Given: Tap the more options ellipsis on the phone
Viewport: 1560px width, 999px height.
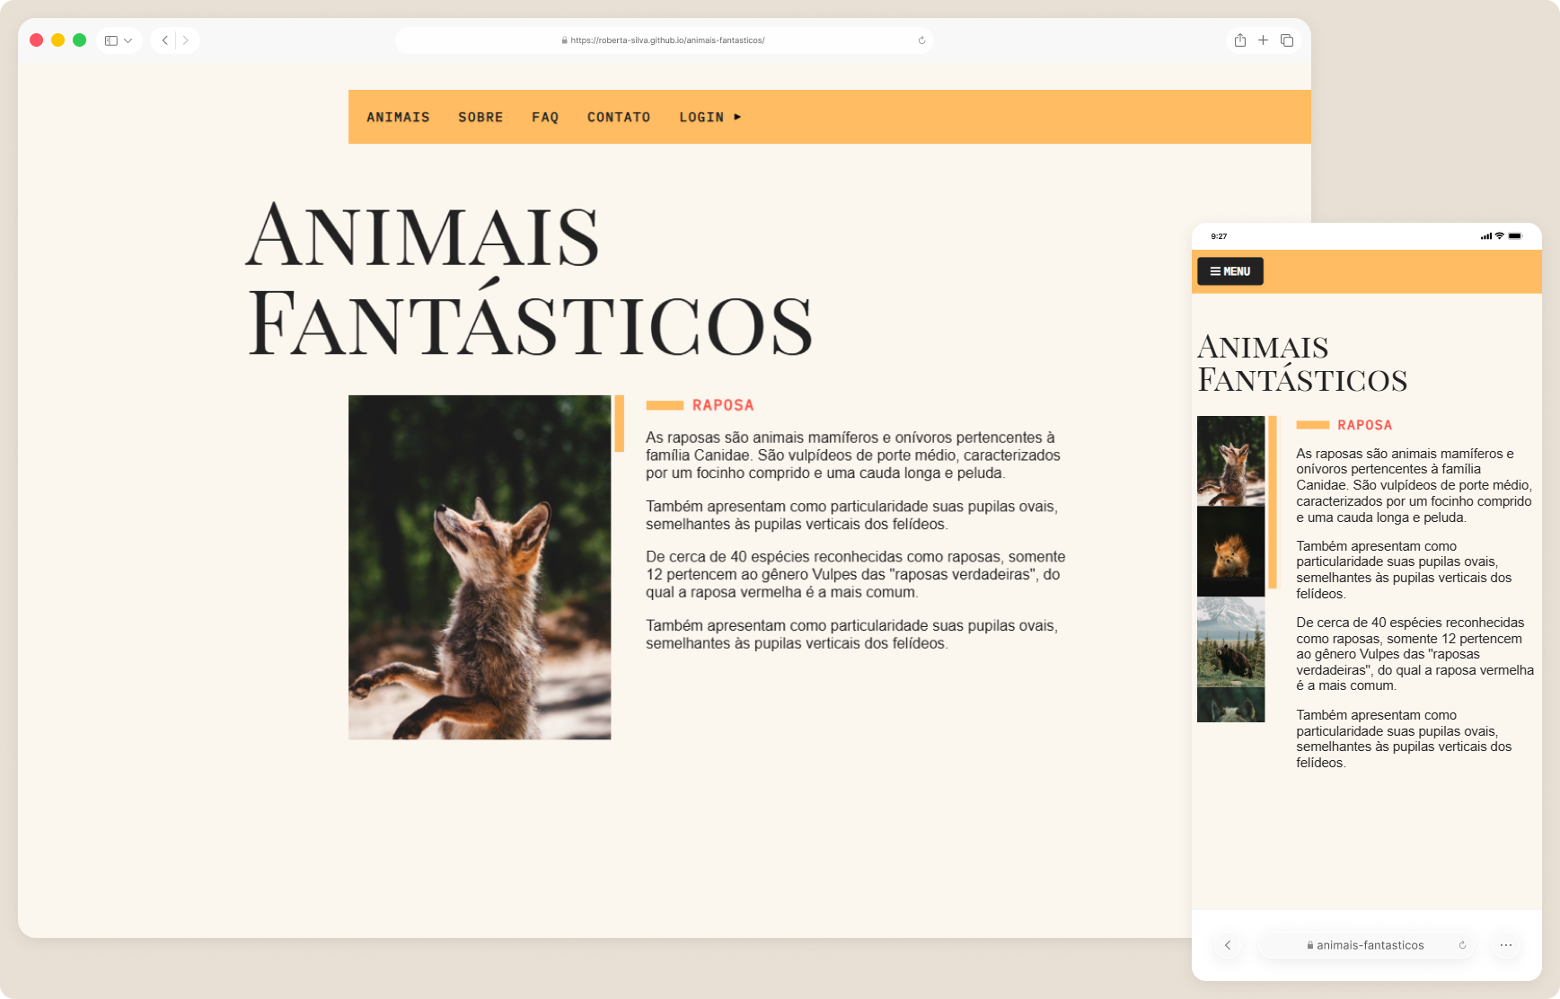Looking at the screenshot, I should 1506,945.
